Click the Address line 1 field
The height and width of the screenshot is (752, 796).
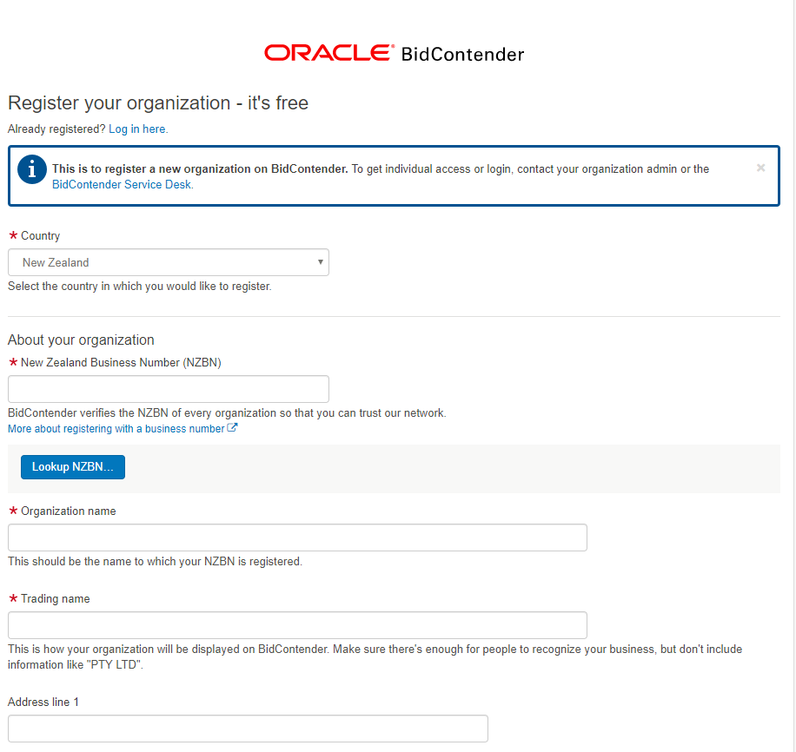click(247, 728)
